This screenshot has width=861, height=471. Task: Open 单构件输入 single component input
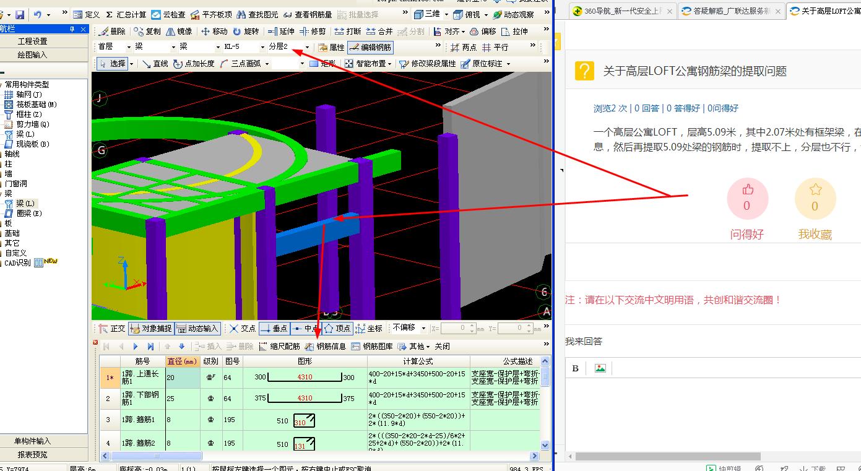(x=32, y=441)
